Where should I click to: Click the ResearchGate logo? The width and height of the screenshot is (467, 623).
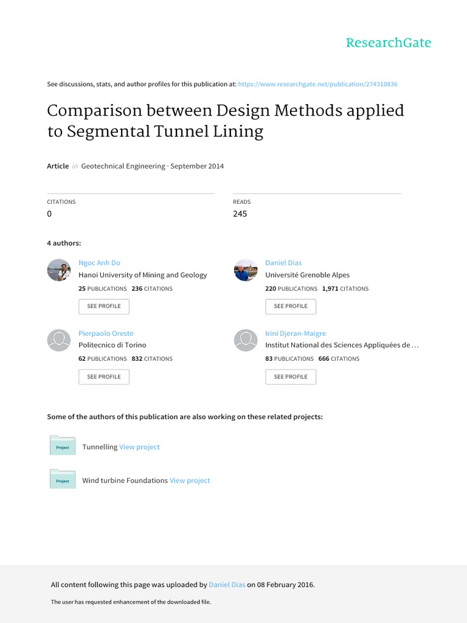[389, 43]
